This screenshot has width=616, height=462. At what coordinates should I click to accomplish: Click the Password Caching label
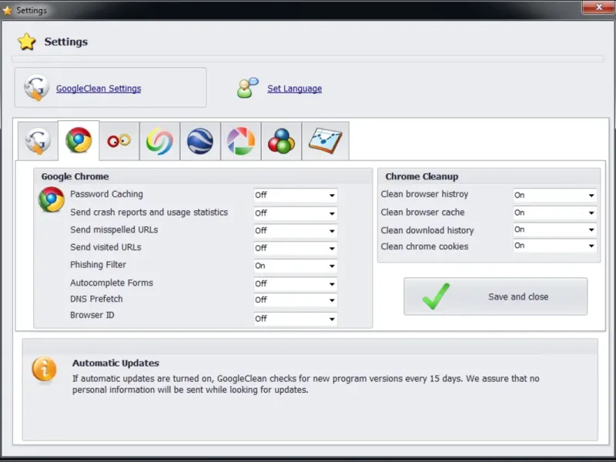click(106, 194)
